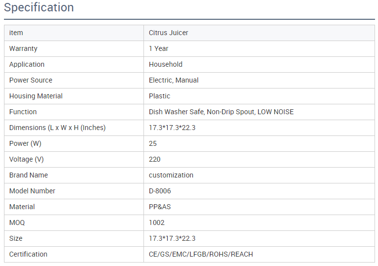Click the Size row label
Viewport: 378px width, 266px height.
click(16, 238)
